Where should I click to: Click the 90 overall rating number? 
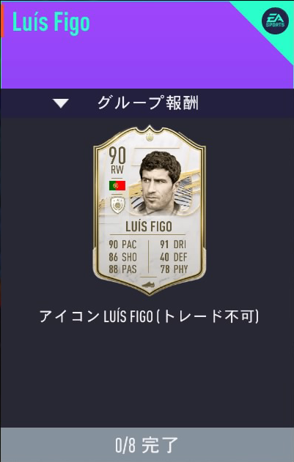click(x=117, y=155)
